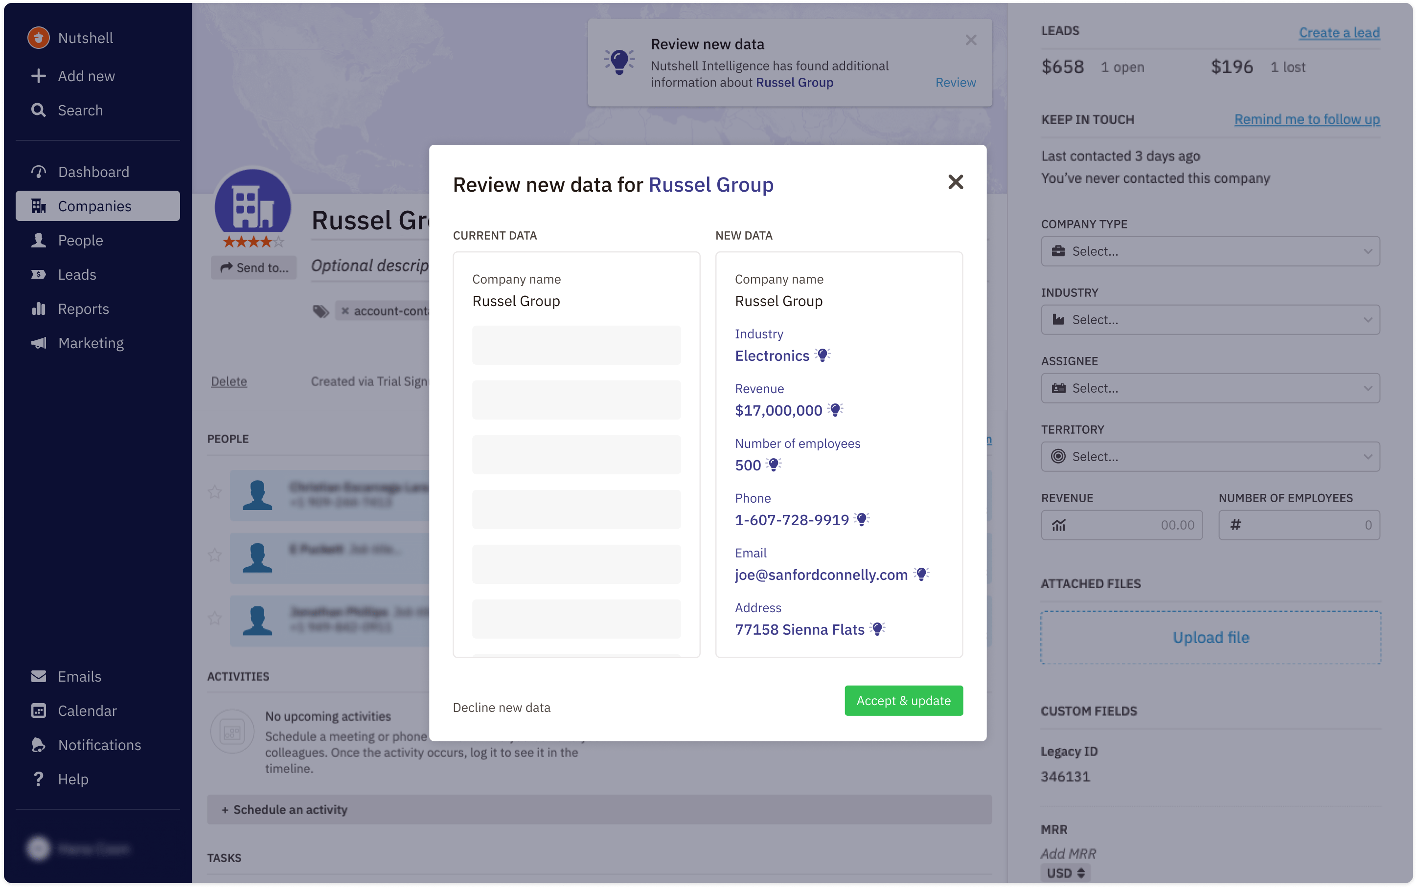1417x888 pixels.
Task: Go to the Leads section
Action: pyautogui.click(x=76, y=275)
